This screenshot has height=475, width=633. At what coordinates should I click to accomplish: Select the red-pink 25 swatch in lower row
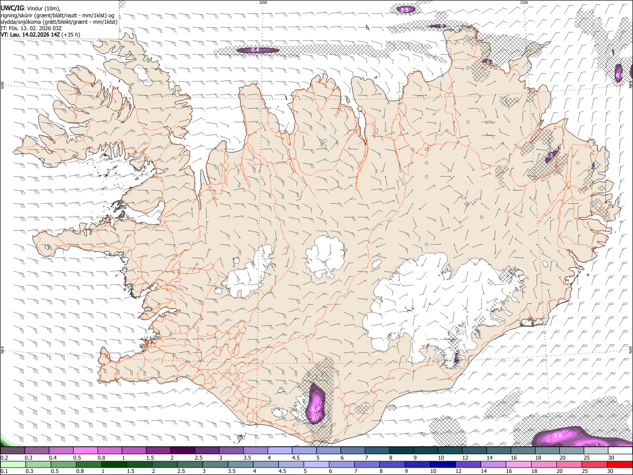(594, 464)
